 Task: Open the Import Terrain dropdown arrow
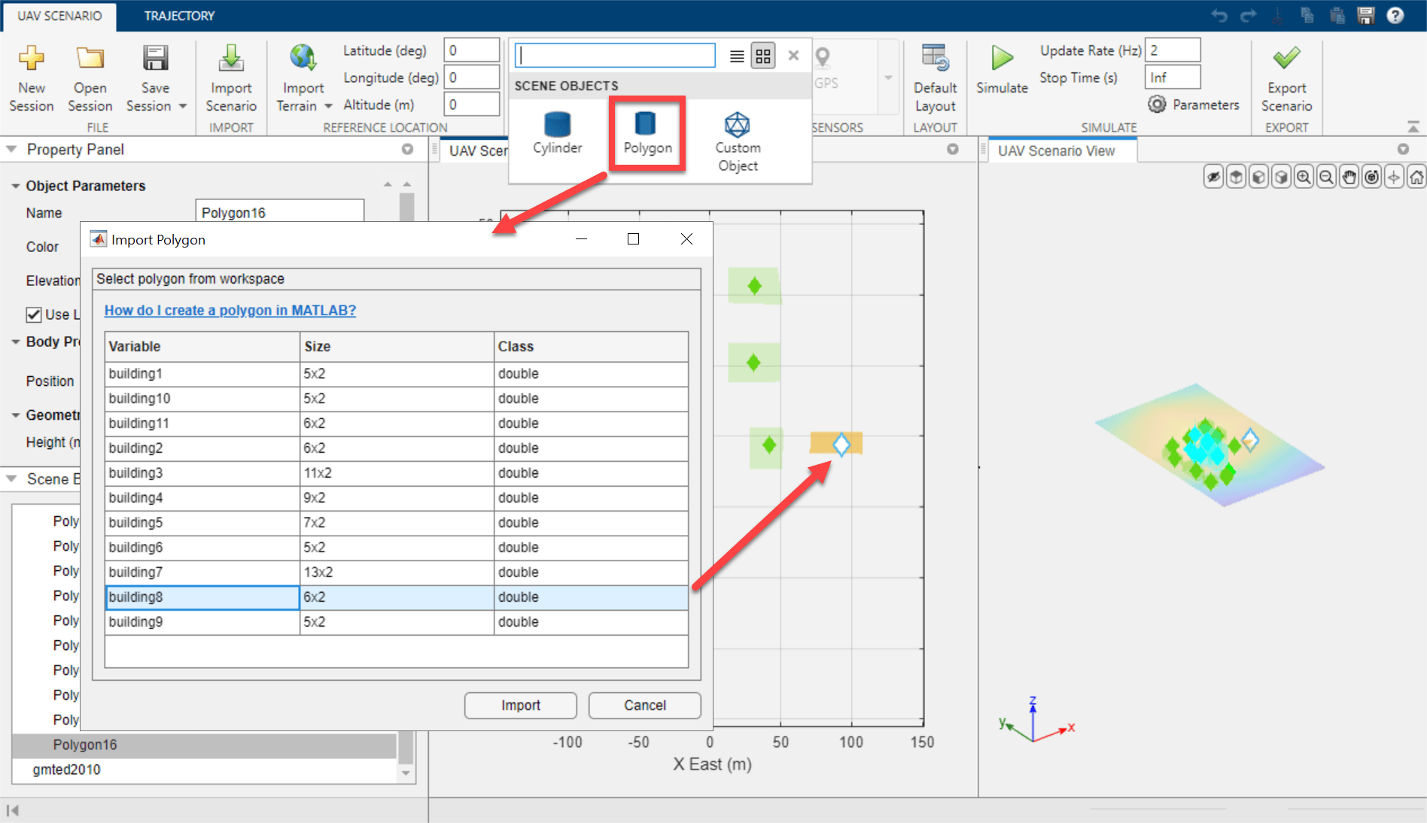point(327,106)
